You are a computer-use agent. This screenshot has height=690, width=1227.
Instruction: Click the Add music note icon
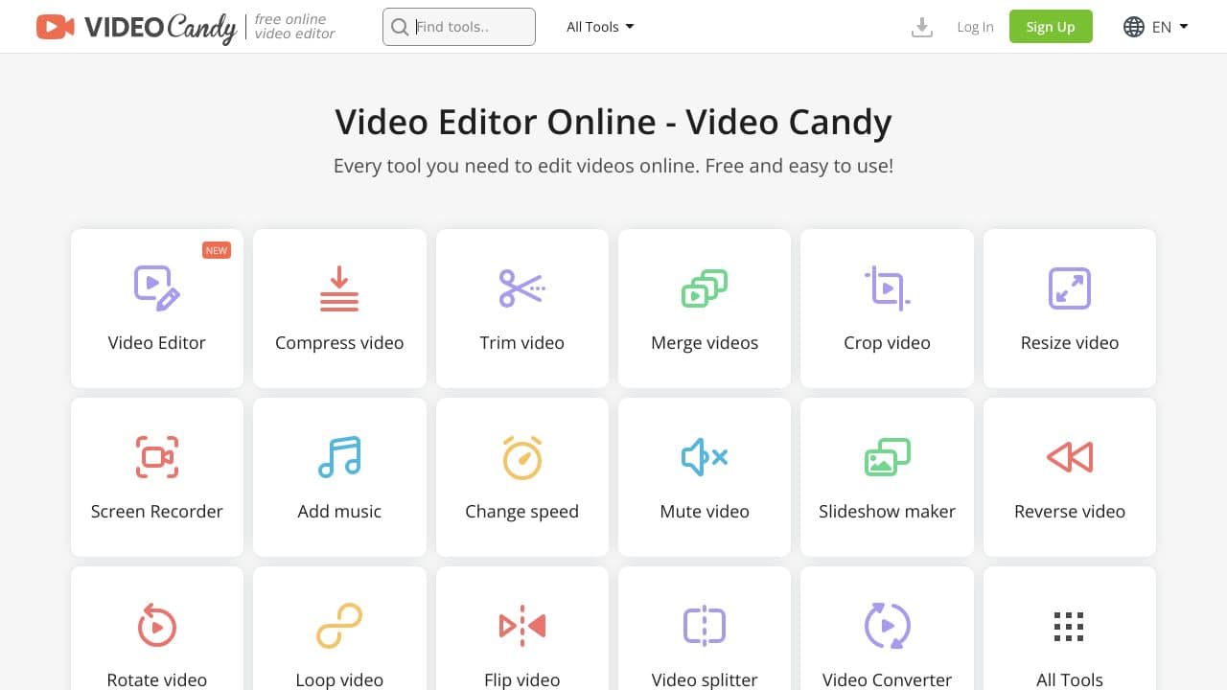[339, 457]
